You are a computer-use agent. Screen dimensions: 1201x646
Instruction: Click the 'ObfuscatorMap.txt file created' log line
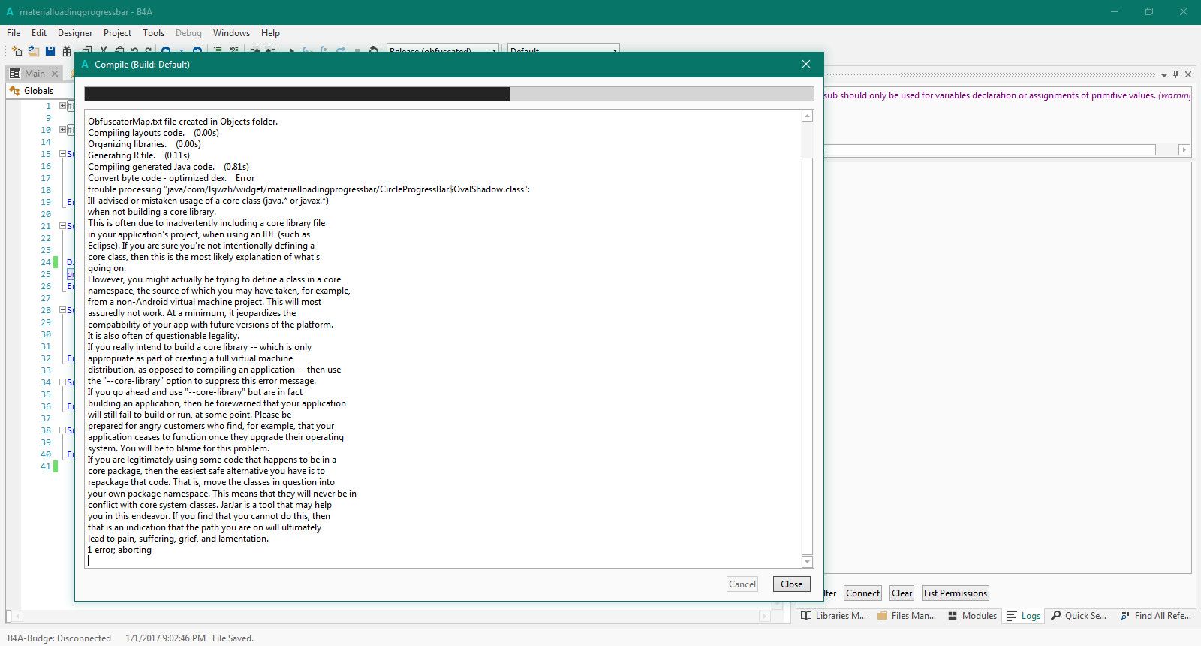coord(182,122)
